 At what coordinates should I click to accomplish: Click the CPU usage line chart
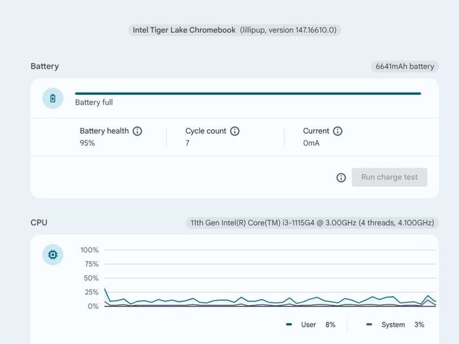270,278
